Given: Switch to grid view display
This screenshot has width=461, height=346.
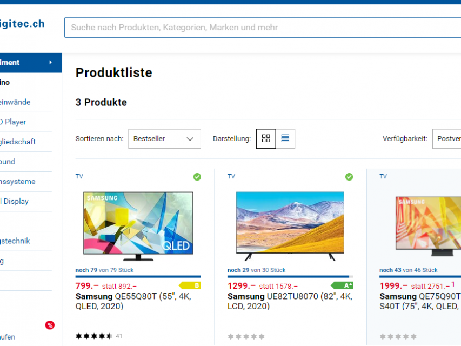Looking at the screenshot, I should (266, 139).
